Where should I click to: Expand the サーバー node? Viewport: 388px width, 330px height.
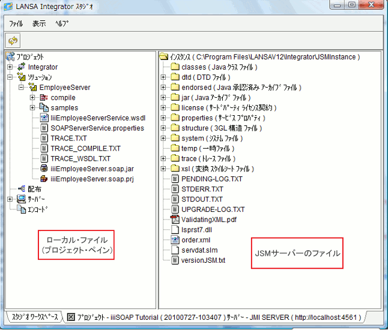click(10, 199)
